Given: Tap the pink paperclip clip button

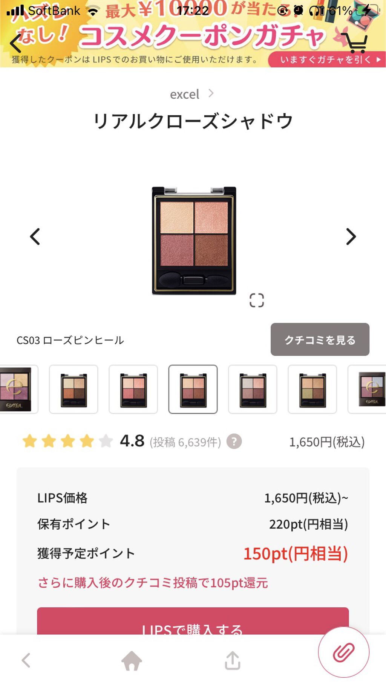Looking at the screenshot, I should [x=344, y=652].
